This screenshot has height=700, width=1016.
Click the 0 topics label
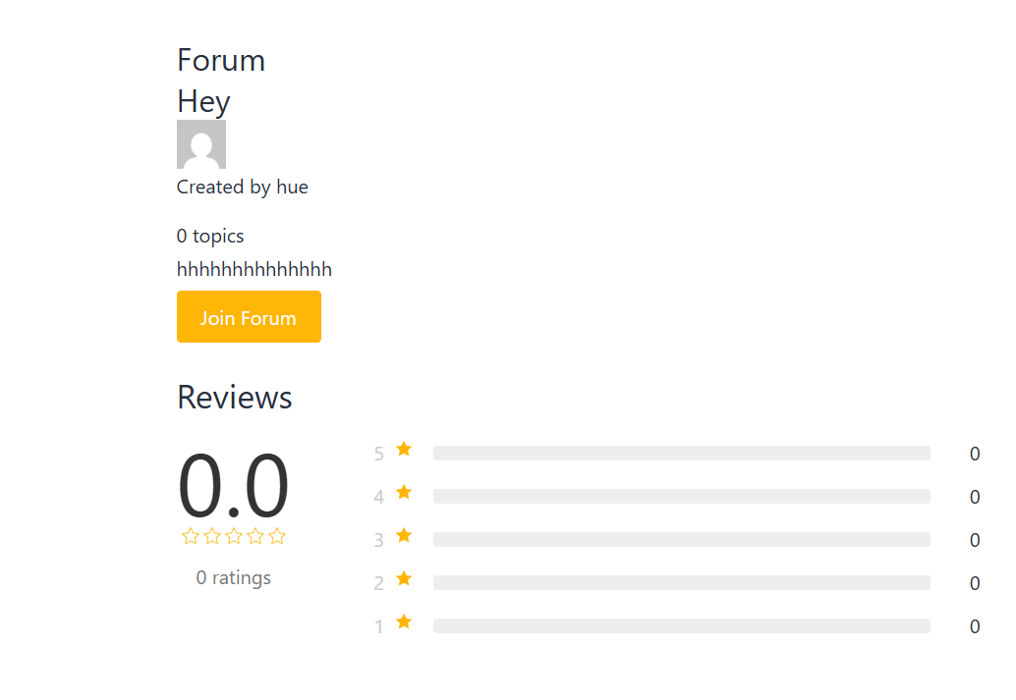coord(210,237)
